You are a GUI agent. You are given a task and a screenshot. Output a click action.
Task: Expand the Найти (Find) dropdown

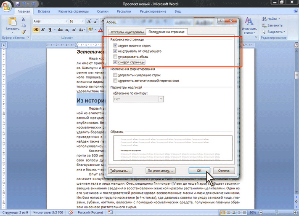coord(279,19)
